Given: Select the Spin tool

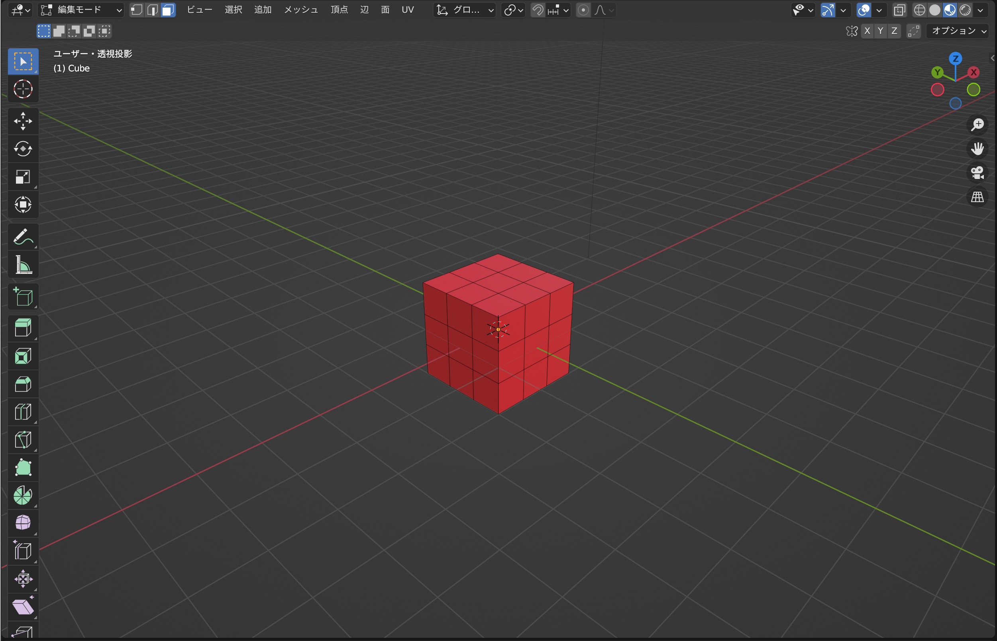Looking at the screenshot, I should click(23, 495).
